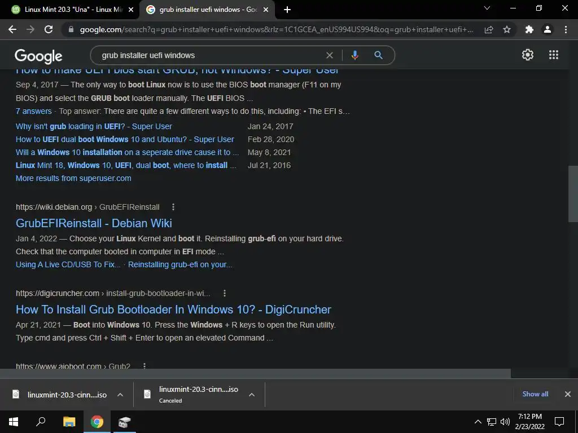Open 'More results from superuser.com'
This screenshot has width=578, height=433.
click(x=73, y=178)
